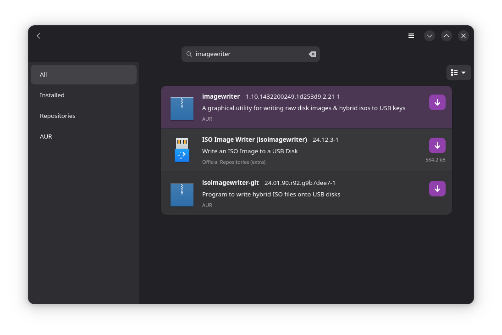Image resolution: width=502 pixels, height=335 pixels.
Task: Go back using the back arrow
Action: click(x=39, y=36)
